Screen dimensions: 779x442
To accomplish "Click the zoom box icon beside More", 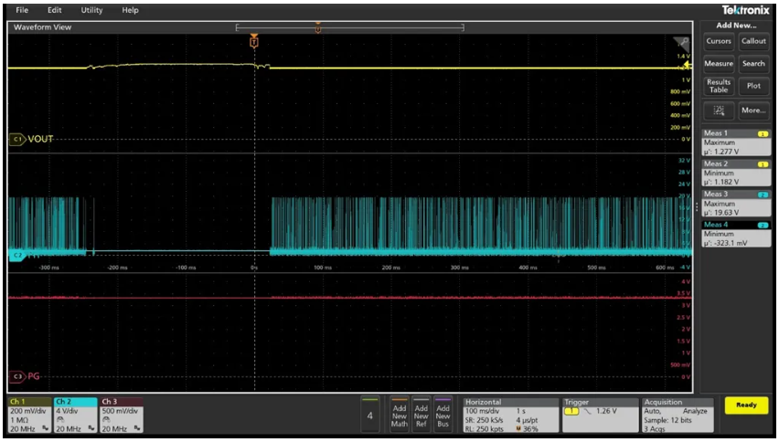I will (719, 110).
